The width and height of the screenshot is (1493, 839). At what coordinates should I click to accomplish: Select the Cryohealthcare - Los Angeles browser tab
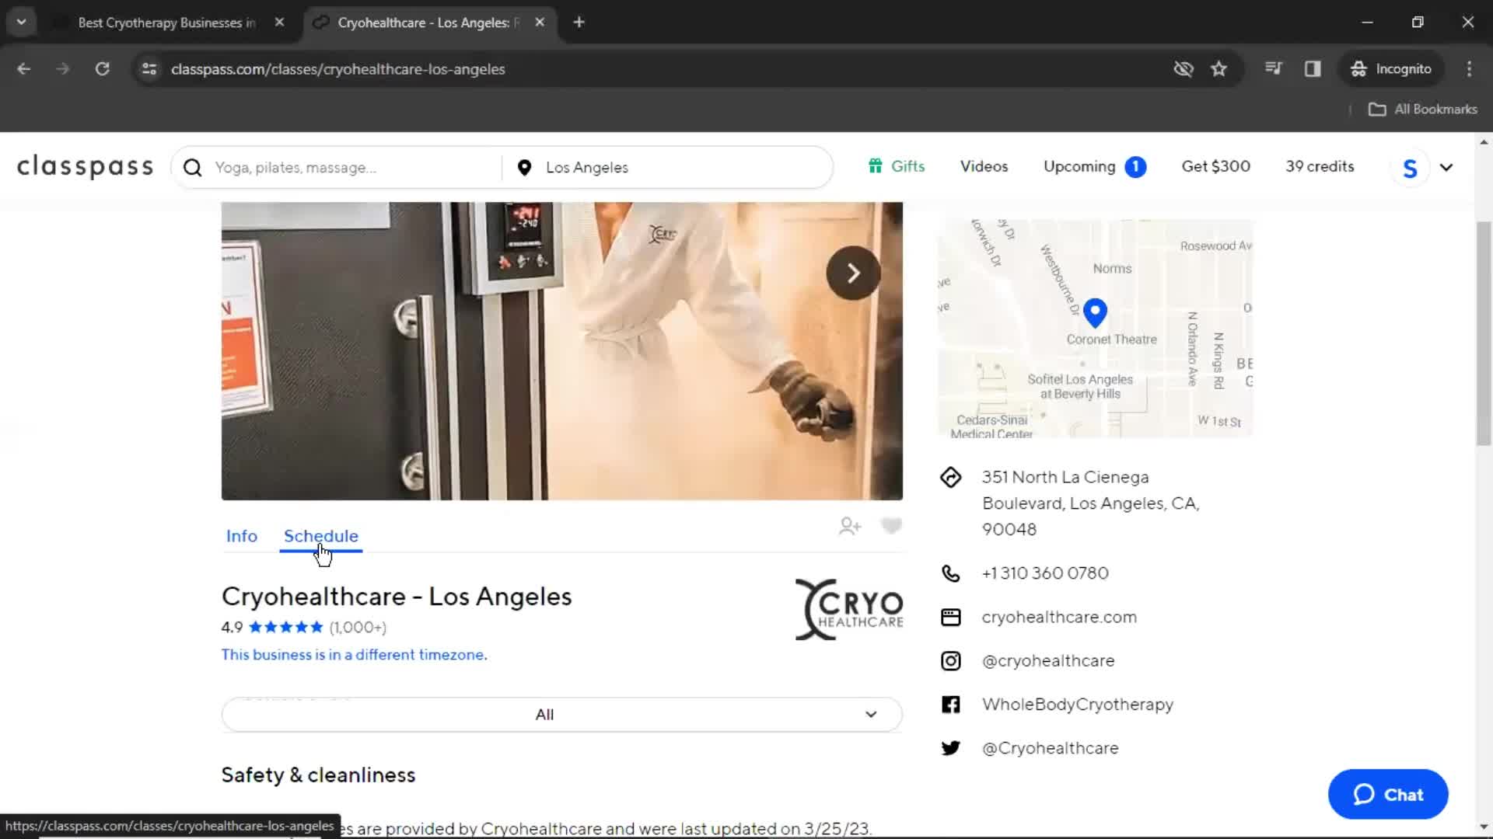pyautogui.click(x=428, y=23)
